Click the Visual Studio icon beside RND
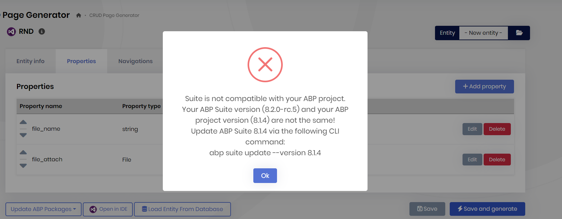 click(x=12, y=32)
